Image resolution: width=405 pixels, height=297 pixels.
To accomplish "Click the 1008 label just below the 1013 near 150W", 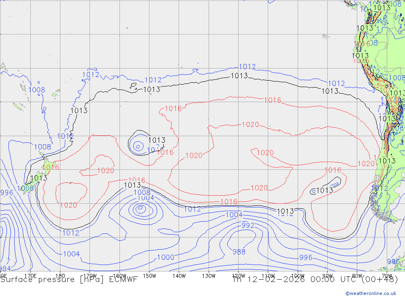I will point(142,192).
